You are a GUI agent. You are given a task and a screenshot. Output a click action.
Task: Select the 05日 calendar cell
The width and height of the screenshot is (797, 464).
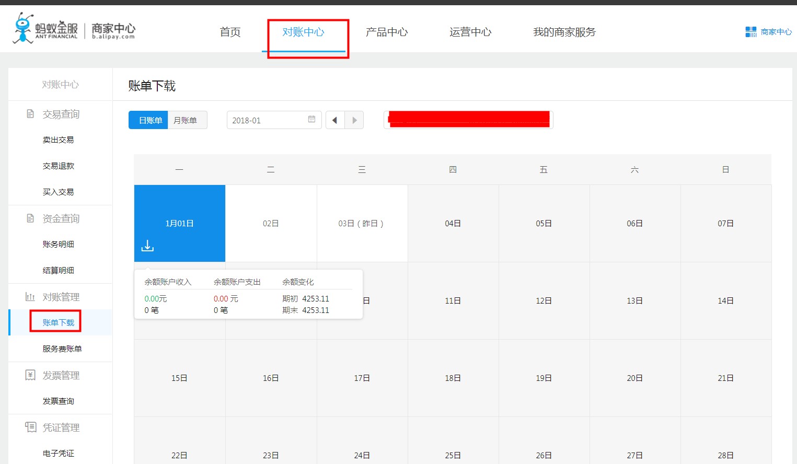pyautogui.click(x=544, y=223)
